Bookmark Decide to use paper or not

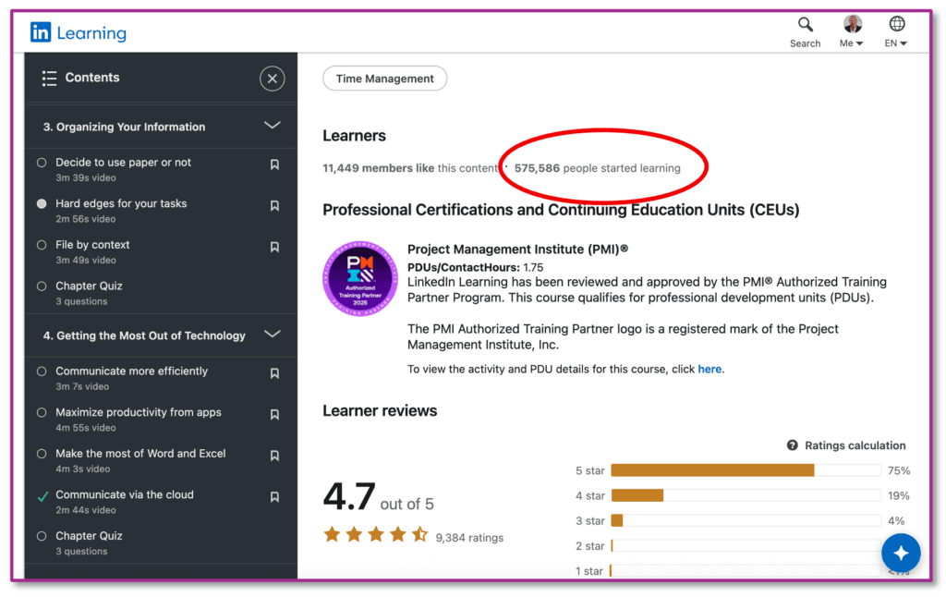click(x=274, y=164)
